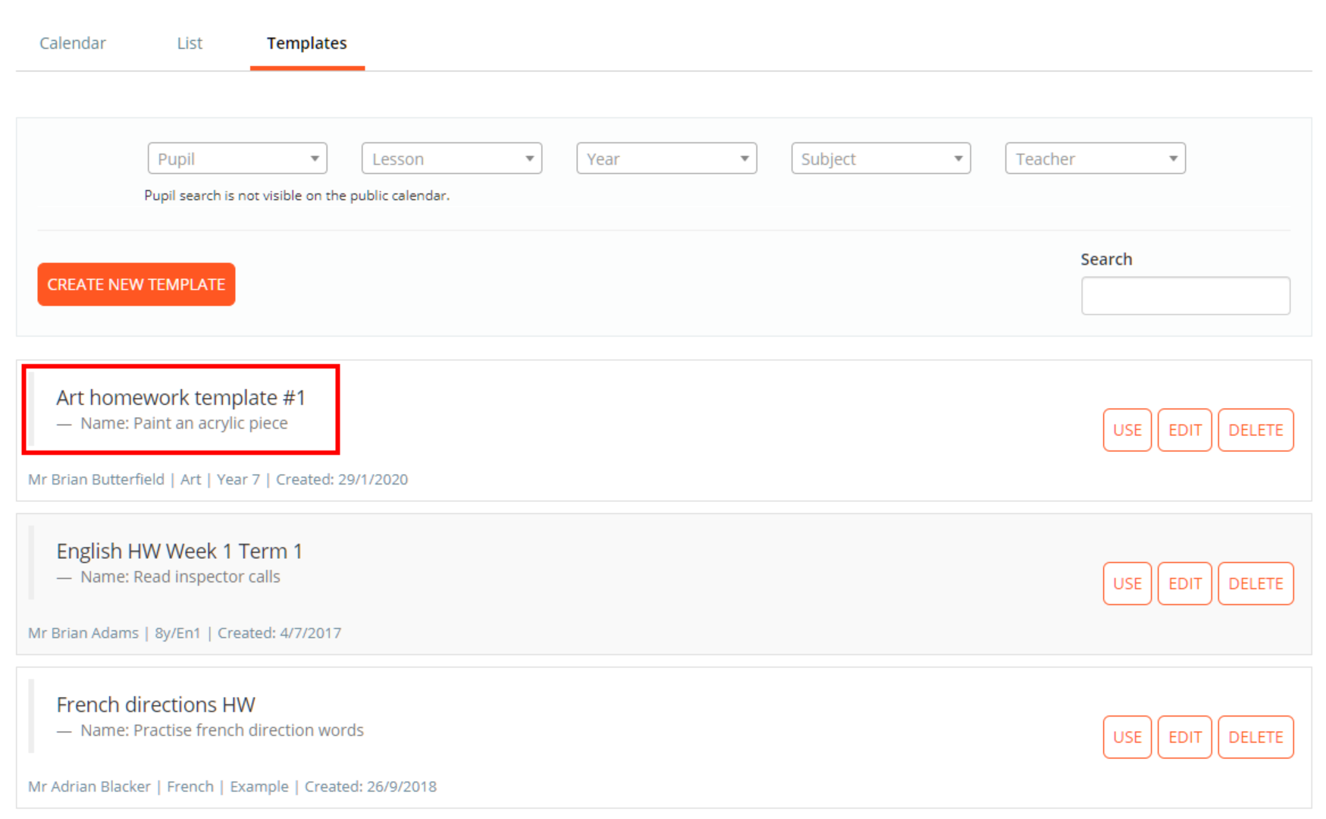Click the 'French directions HW' title
The image size is (1326, 819).
pyautogui.click(x=155, y=704)
